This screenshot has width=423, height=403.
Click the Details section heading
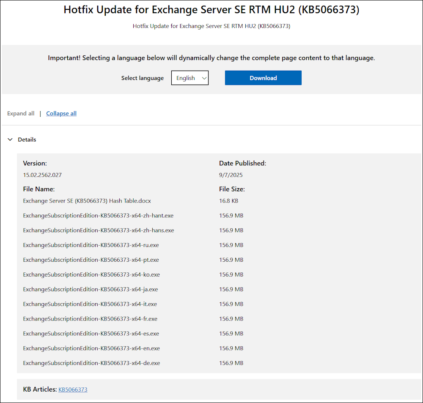(27, 139)
